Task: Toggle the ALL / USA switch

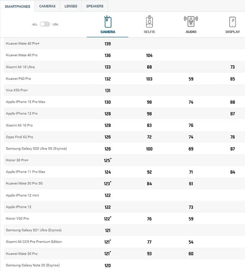Action: click(45, 24)
